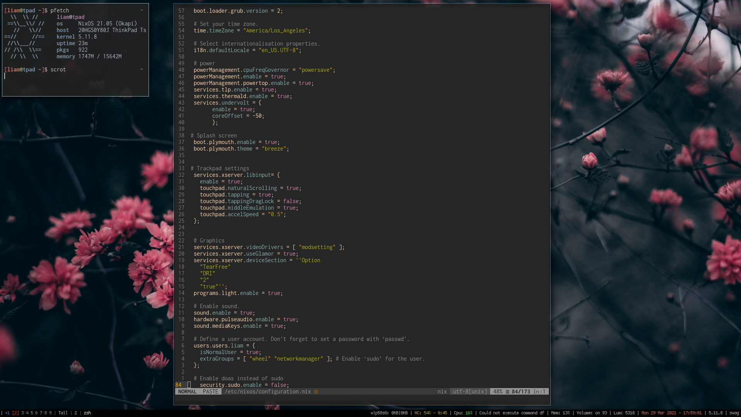Click the Tall layout indicator

click(x=63, y=413)
